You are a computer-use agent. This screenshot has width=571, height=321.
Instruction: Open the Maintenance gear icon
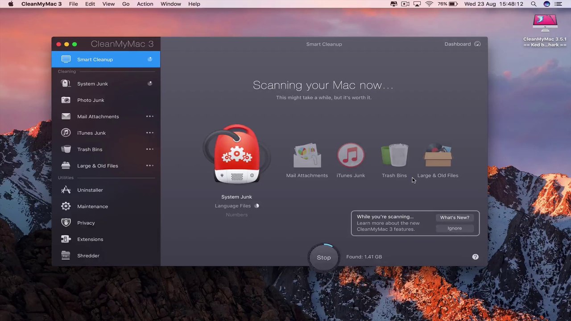point(66,206)
